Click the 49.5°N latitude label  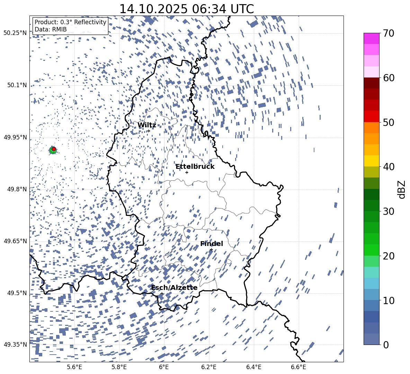17,293
